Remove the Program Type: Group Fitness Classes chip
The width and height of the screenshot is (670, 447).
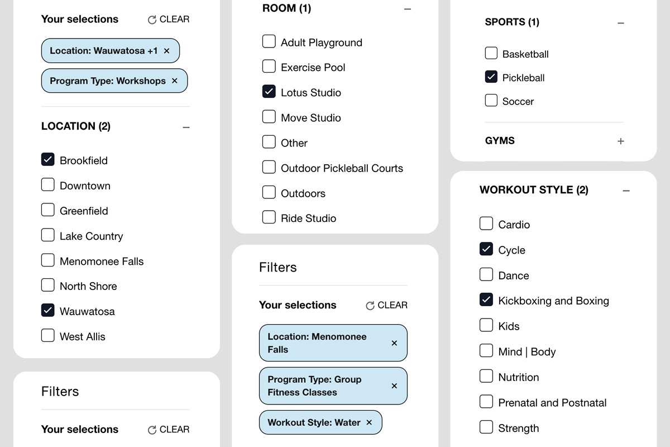coord(394,386)
